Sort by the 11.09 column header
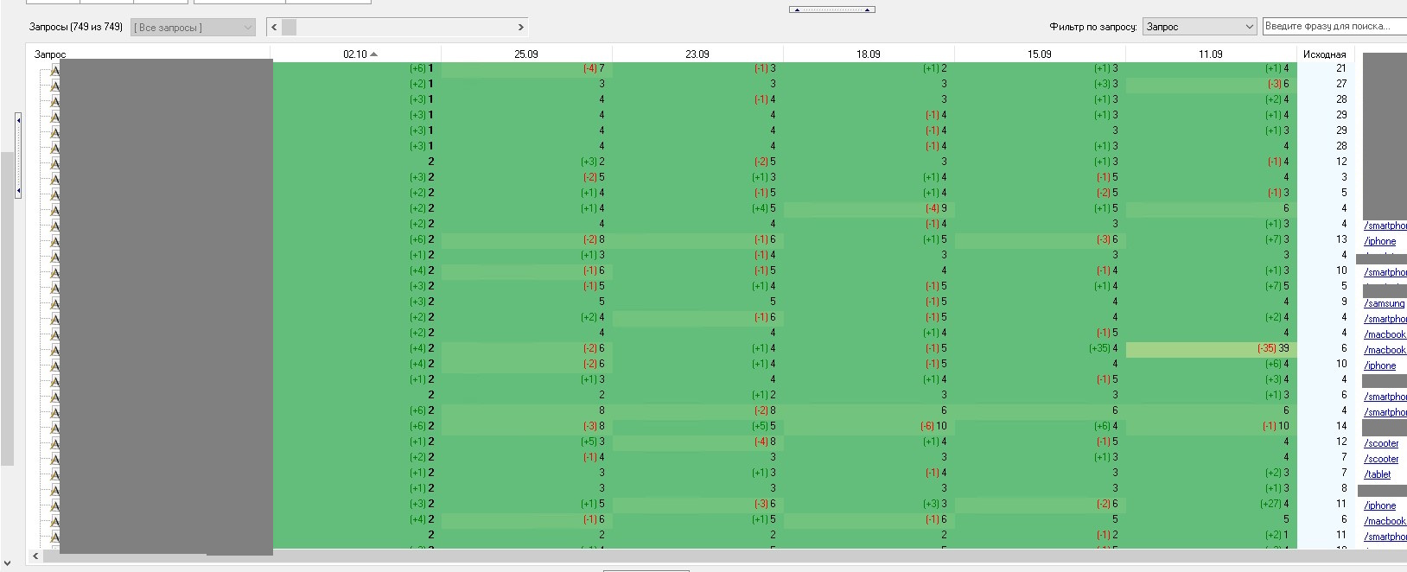1407x572 pixels. (x=1211, y=54)
